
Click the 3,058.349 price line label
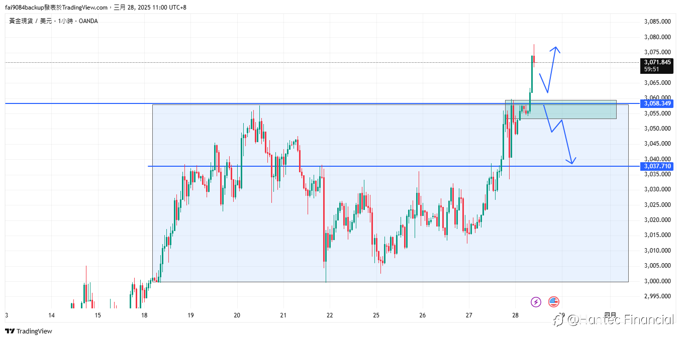point(657,103)
